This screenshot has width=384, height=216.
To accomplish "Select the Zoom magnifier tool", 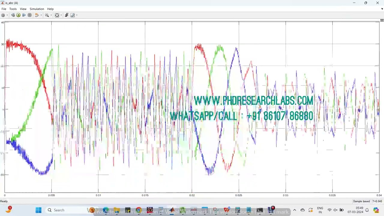I will 47,15.
